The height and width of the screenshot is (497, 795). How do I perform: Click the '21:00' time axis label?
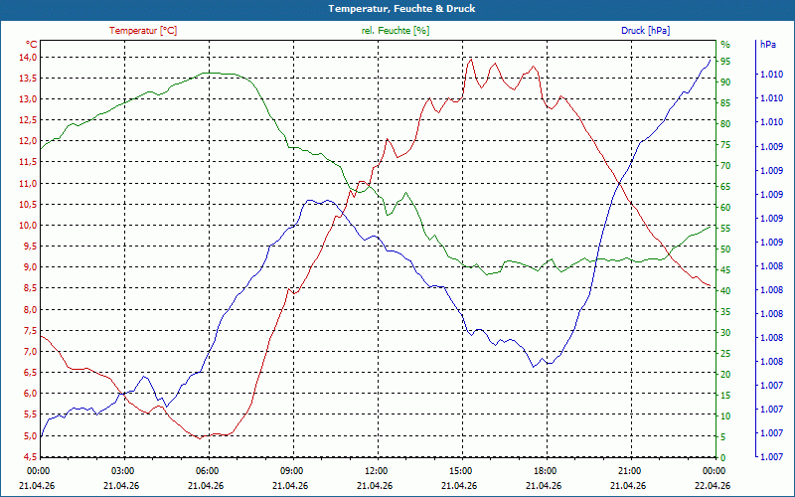click(x=629, y=470)
